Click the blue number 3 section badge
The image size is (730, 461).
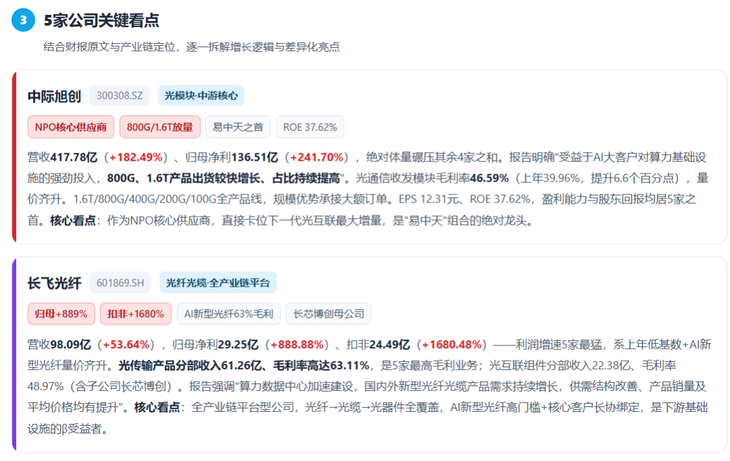23,20
